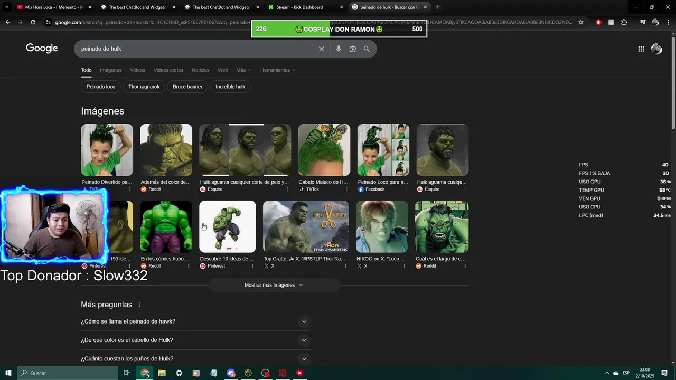This screenshot has width=676, height=380.
Task: Click the Windows taskbar Buscar search box
Action: 68,373
